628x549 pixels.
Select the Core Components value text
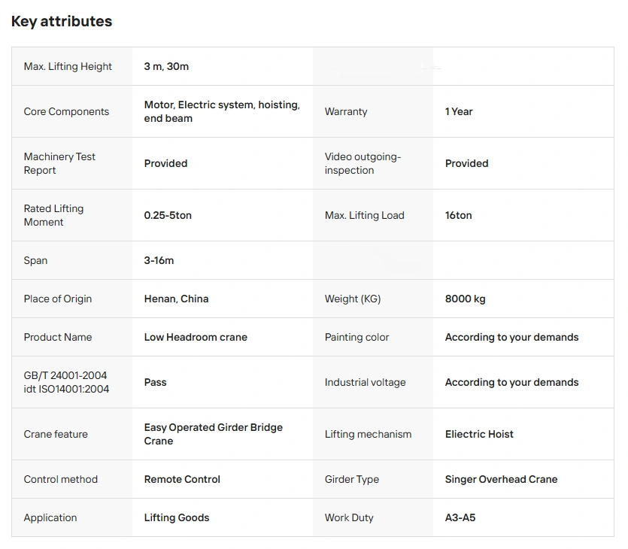tap(222, 111)
